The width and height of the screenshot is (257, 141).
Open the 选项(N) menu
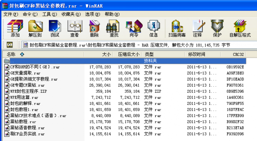point(93,14)
